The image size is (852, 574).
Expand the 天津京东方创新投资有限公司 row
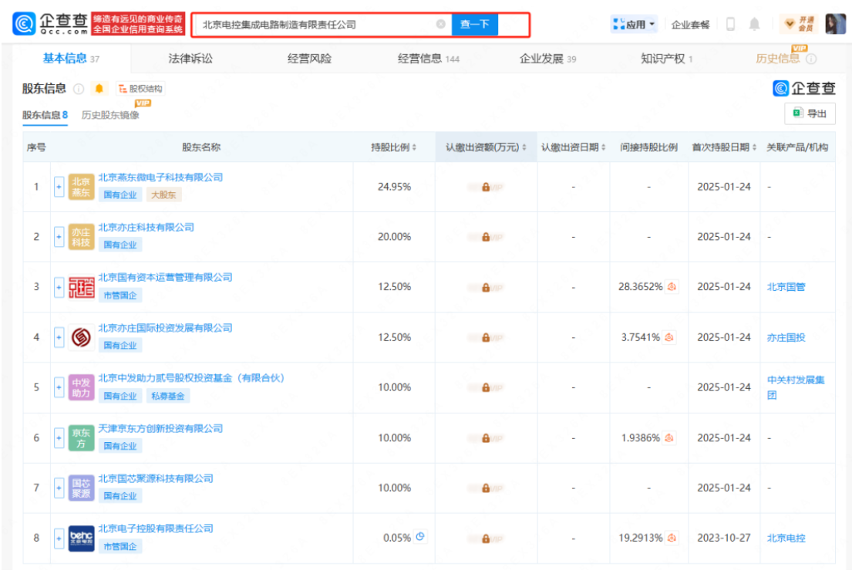click(x=59, y=438)
